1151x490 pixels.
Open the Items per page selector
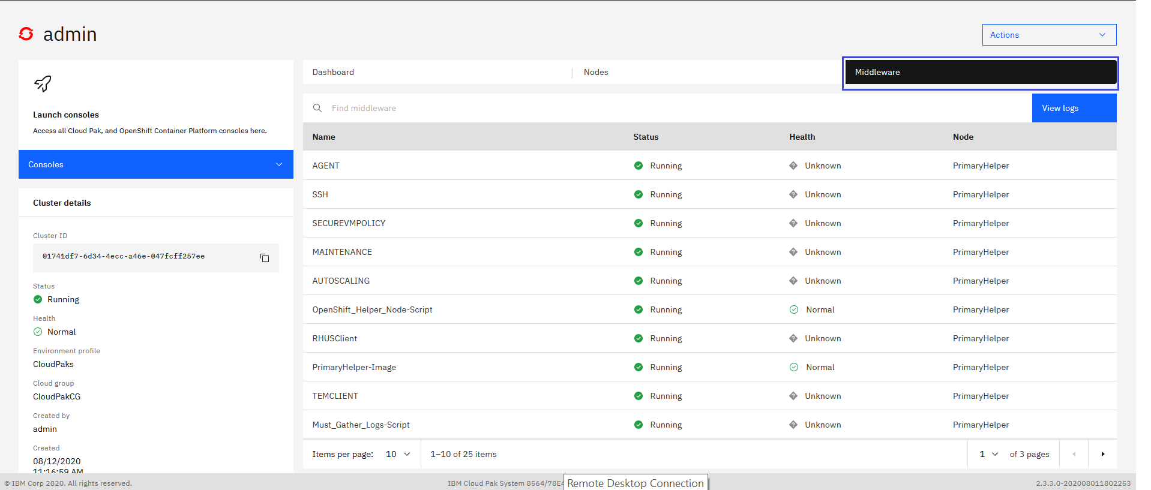tap(398, 454)
